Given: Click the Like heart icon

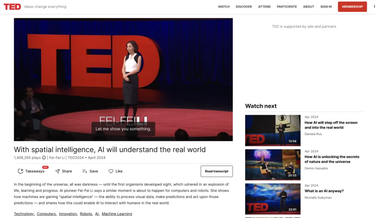Looking at the screenshot, I should click(x=111, y=171).
